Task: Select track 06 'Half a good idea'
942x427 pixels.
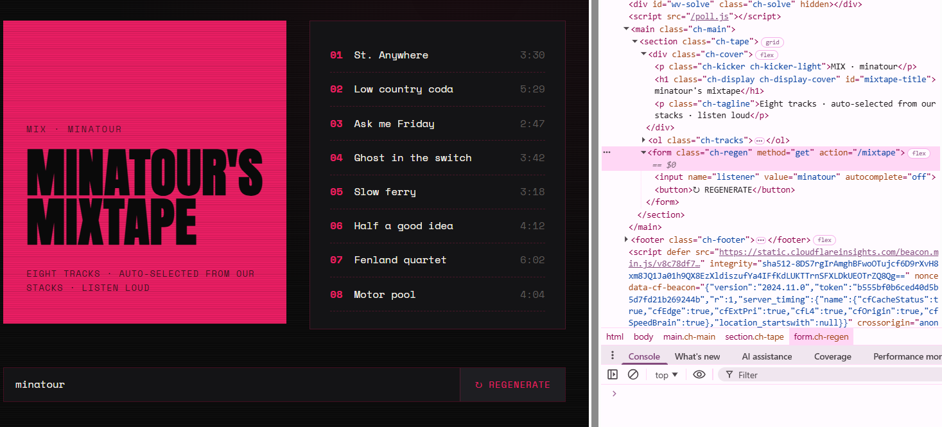Action: pos(437,226)
